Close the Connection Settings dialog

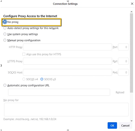pyautogui.click(x=132, y=4)
